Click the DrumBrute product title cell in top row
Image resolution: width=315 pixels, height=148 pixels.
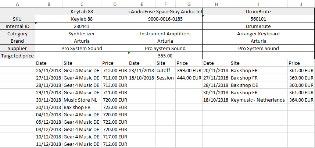(258, 11)
